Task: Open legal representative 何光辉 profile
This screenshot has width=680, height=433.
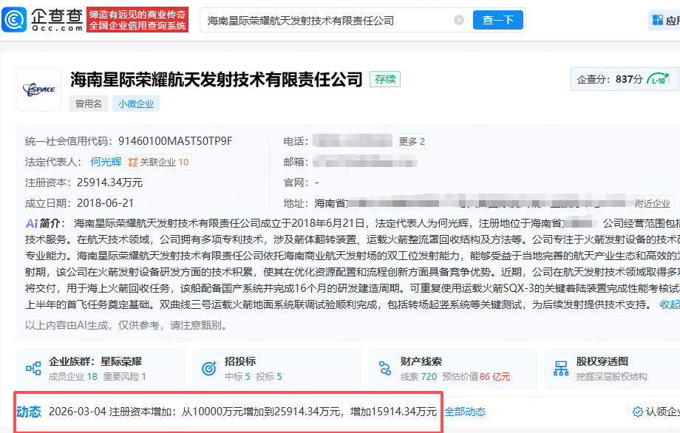Action: pyautogui.click(x=106, y=160)
